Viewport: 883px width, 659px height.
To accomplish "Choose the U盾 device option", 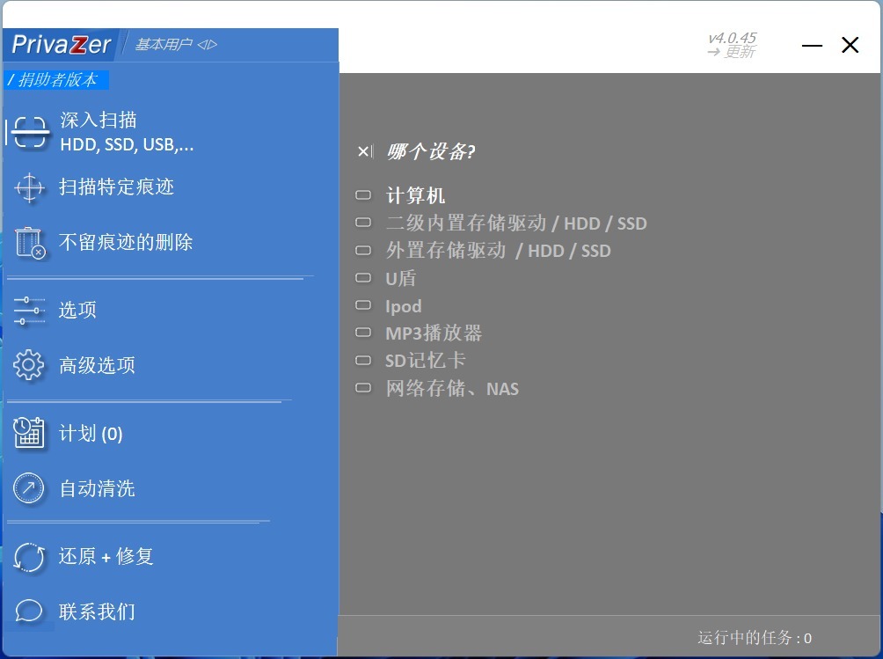I will pos(400,279).
